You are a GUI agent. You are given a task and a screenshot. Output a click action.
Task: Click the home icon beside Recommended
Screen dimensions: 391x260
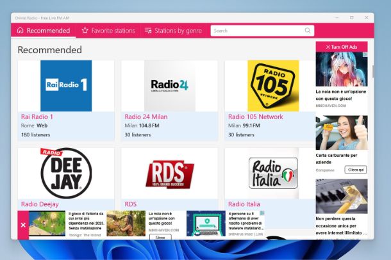[x=21, y=30]
